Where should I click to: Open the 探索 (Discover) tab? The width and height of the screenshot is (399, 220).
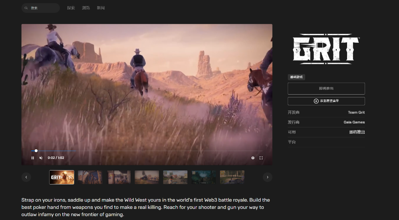pos(71,8)
